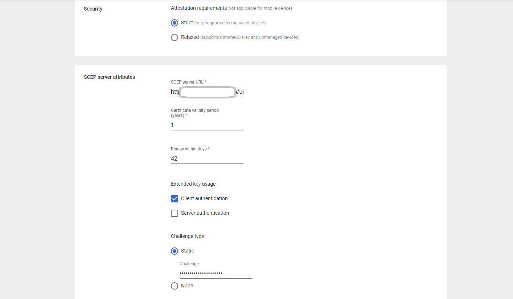Click 'Not applicable for mobile devices' note
513x299 pixels.
[260, 8]
